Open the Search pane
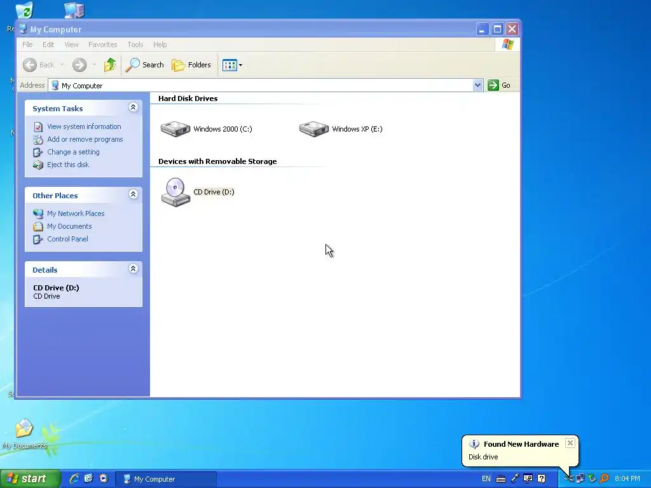 coord(144,65)
